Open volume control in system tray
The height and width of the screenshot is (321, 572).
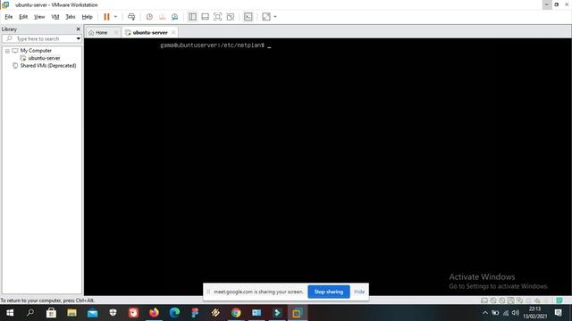coord(516,313)
